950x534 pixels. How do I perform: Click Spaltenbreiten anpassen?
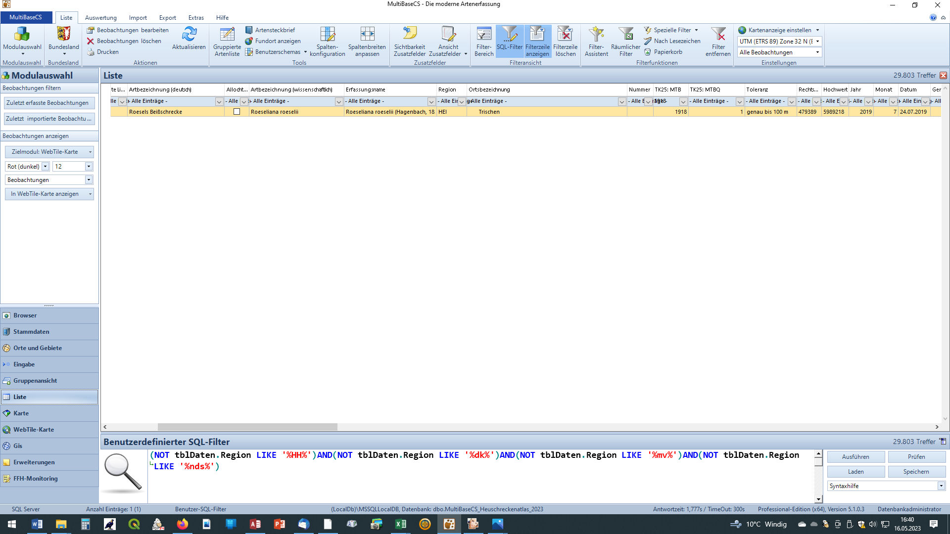click(x=367, y=42)
